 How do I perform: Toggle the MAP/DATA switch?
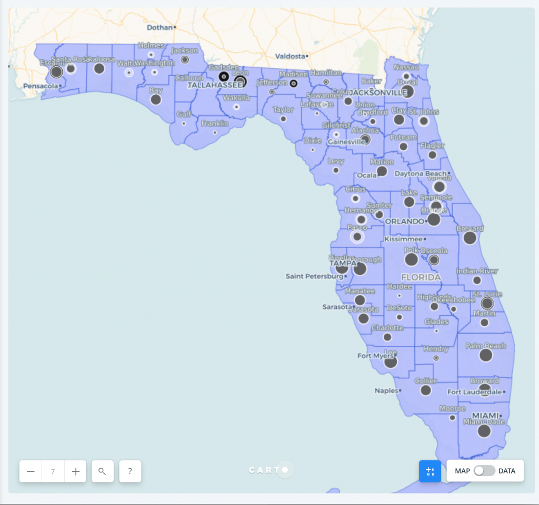(484, 471)
